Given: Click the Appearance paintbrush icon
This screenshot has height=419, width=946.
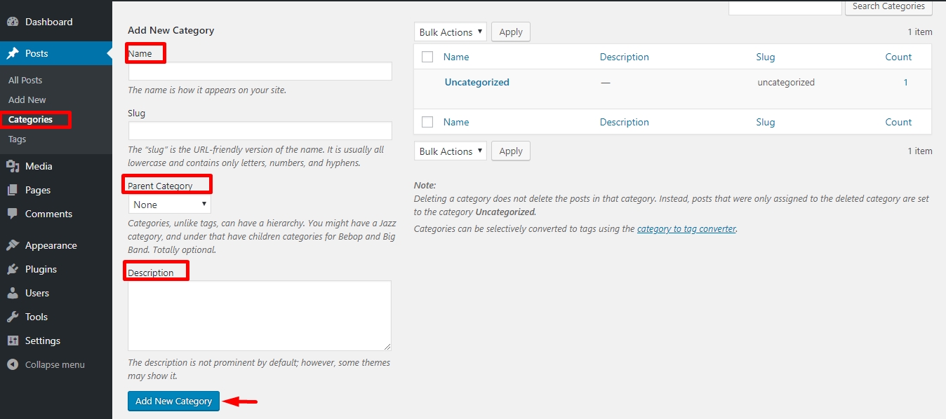Looking at the screenshot, I should point(13,245).
